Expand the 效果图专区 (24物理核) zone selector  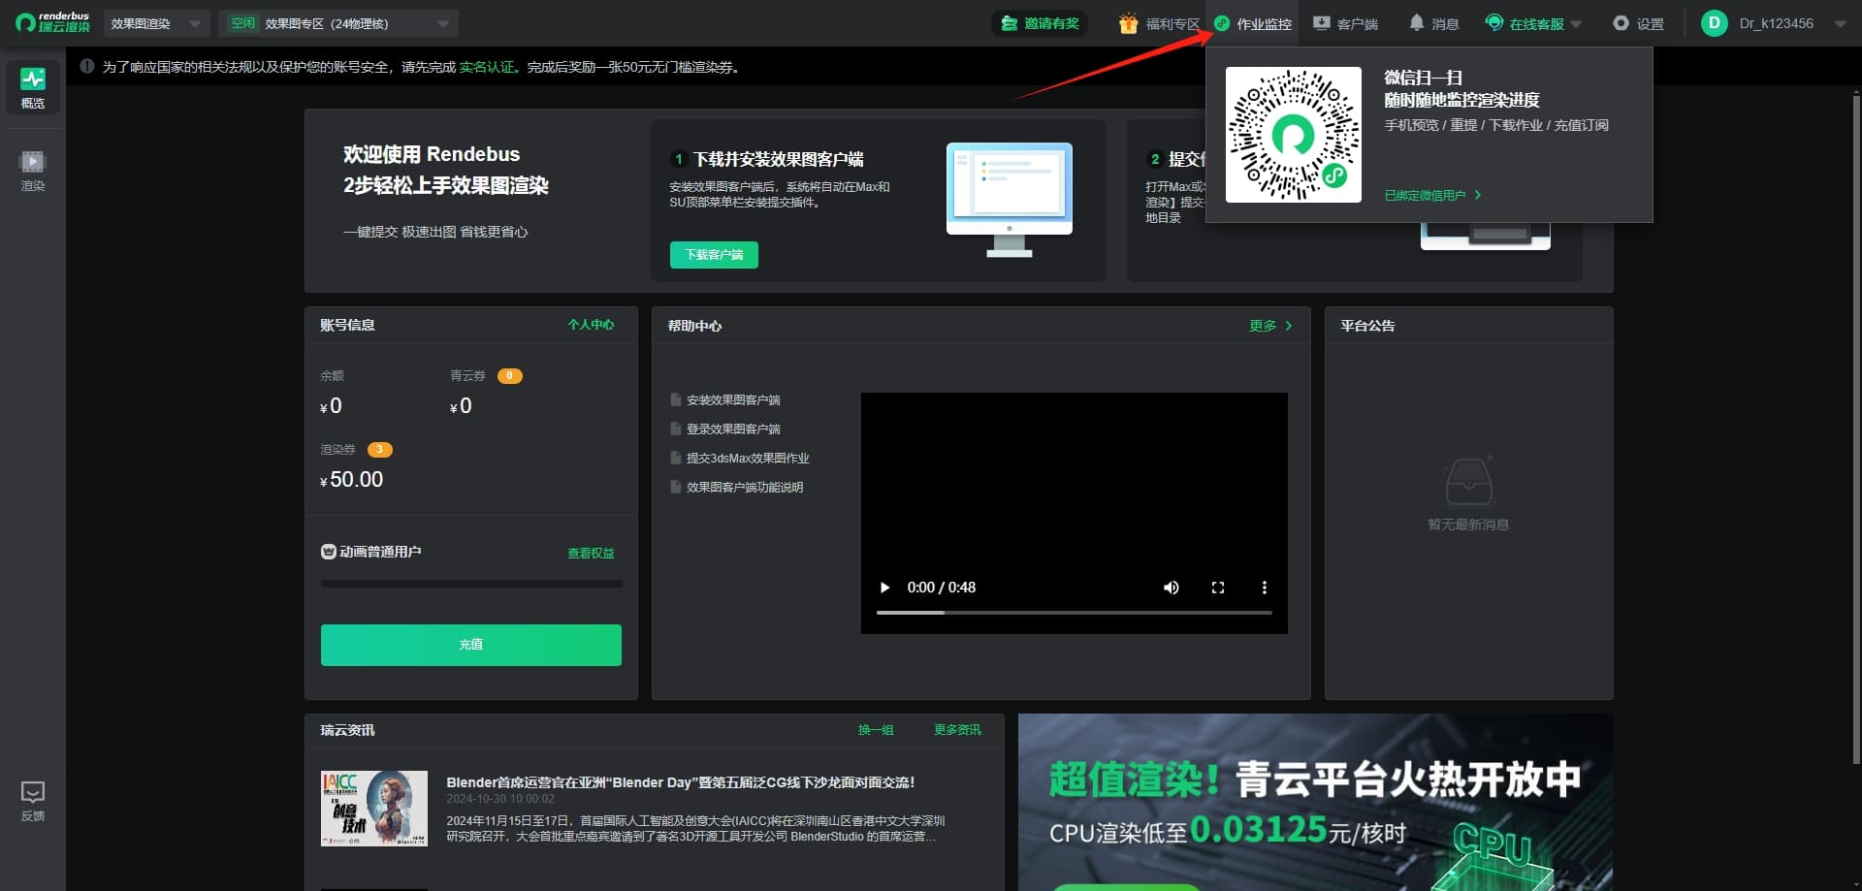click(338, 23)
